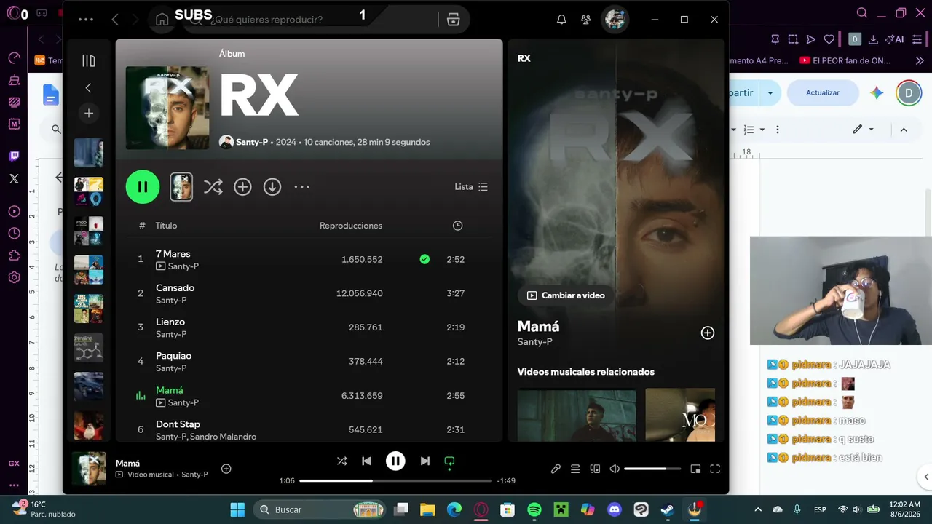Click Actualizar button in Google Docs
The image size is (932, 524).
click(823, 93)
